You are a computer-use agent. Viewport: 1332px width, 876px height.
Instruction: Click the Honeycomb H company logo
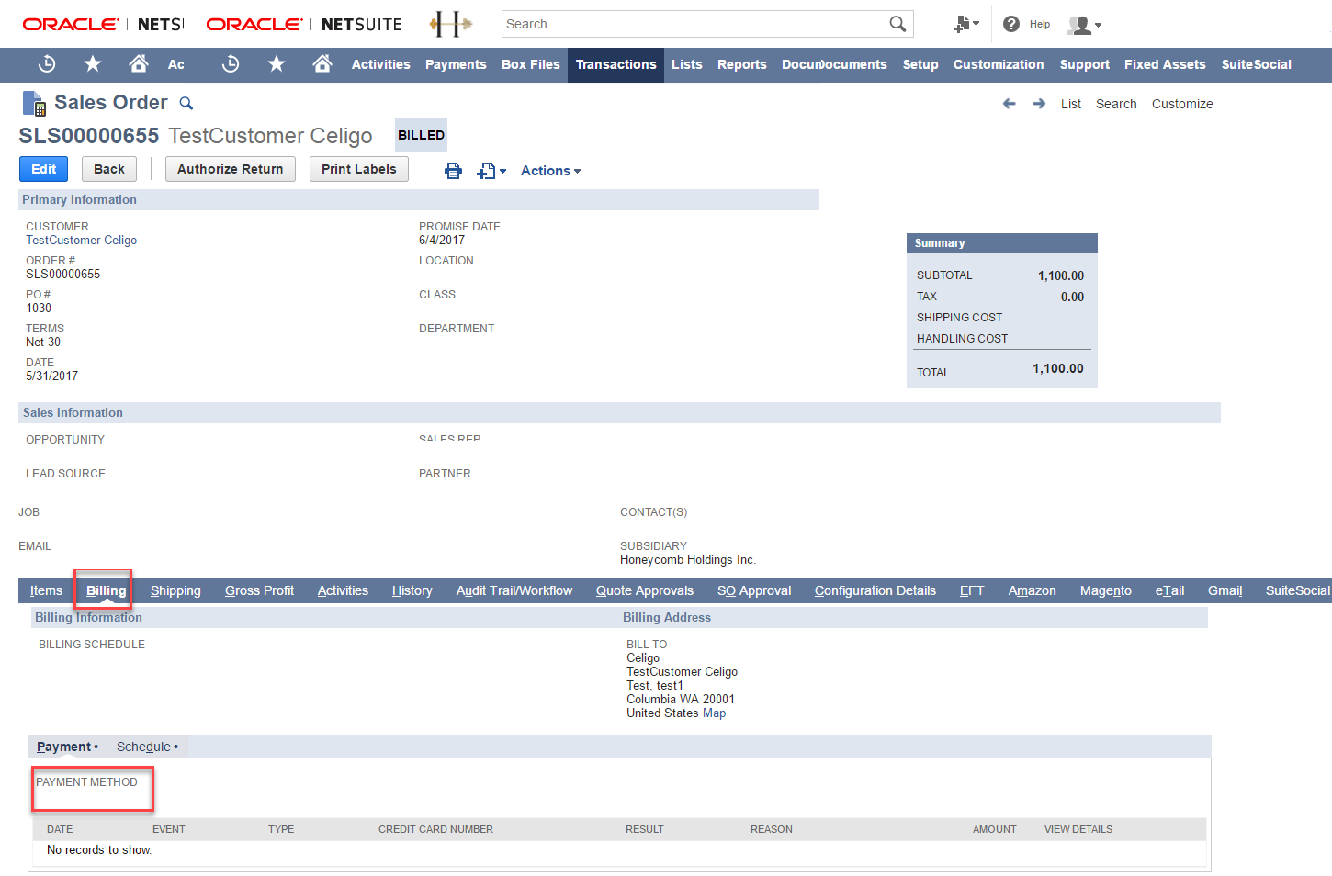click(450, 24)
